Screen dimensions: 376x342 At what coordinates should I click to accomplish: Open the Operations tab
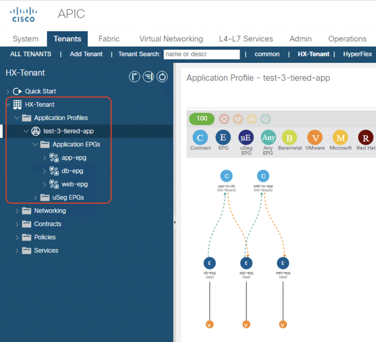click(x=347, y=39)
